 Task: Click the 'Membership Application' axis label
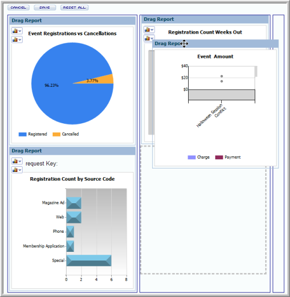point(43,246)
